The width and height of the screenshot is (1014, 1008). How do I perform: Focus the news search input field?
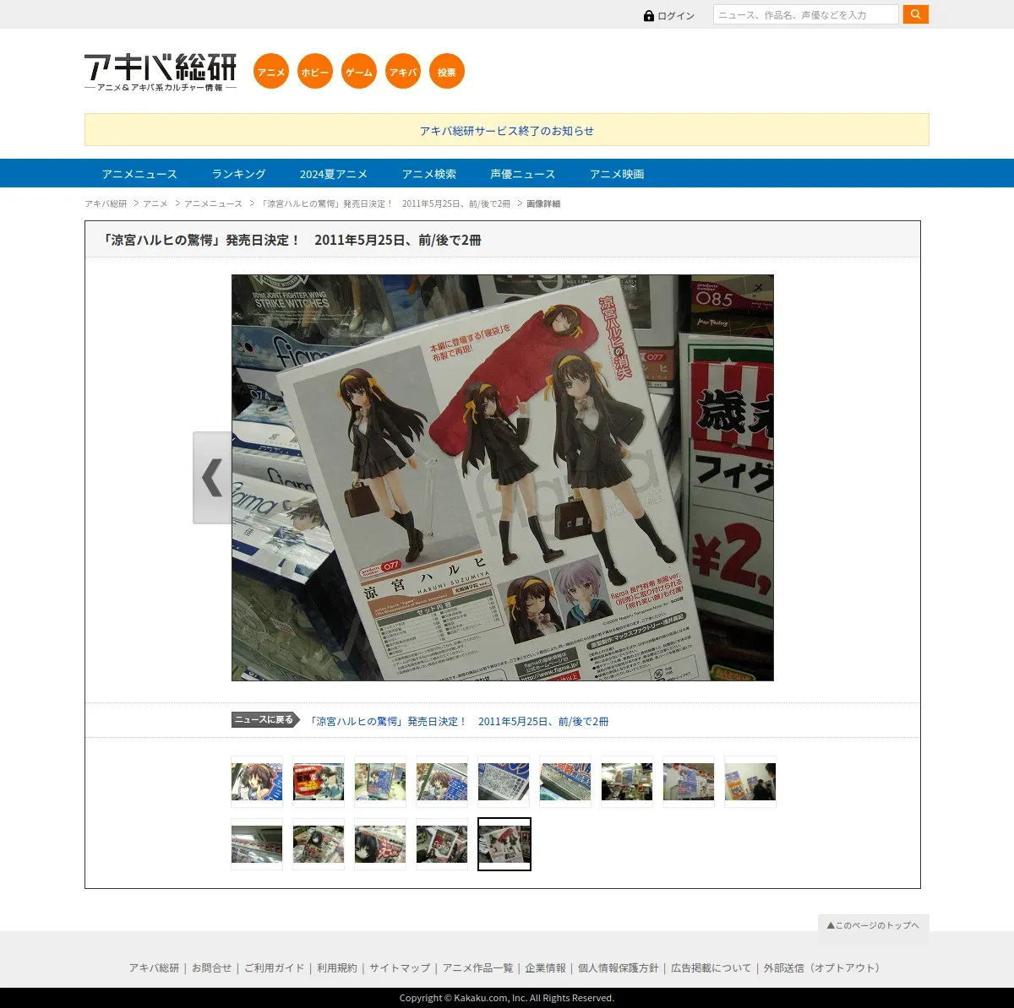pos(806,14)
